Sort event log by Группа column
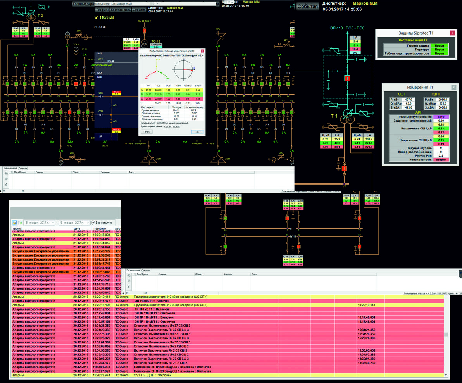The image size is (462, 383). 41,229
